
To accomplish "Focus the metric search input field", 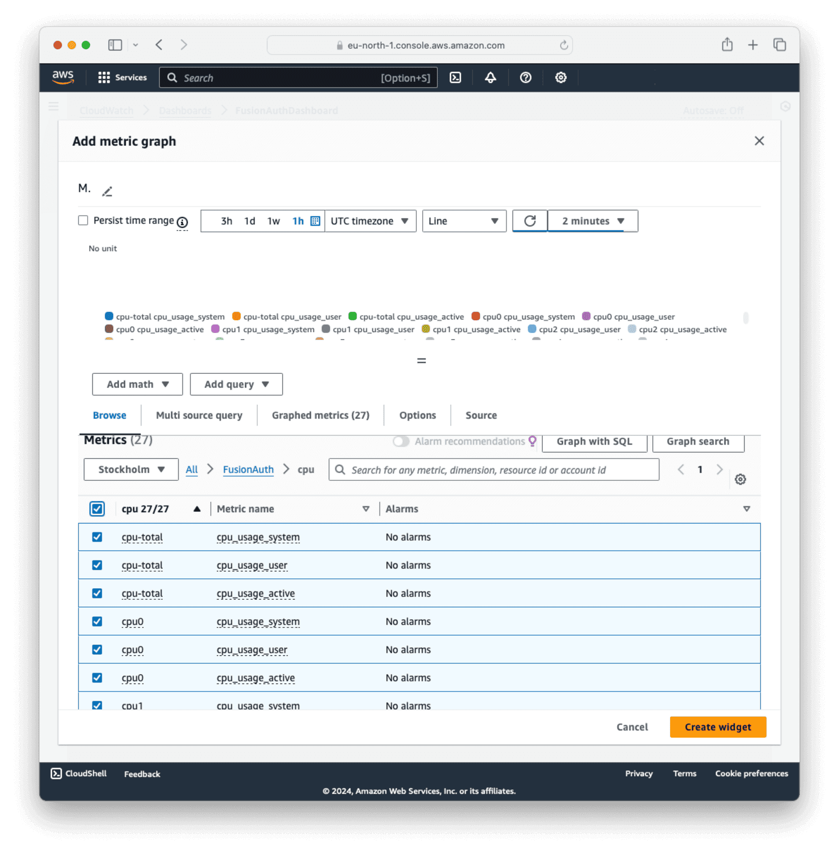I will (493, 469).
